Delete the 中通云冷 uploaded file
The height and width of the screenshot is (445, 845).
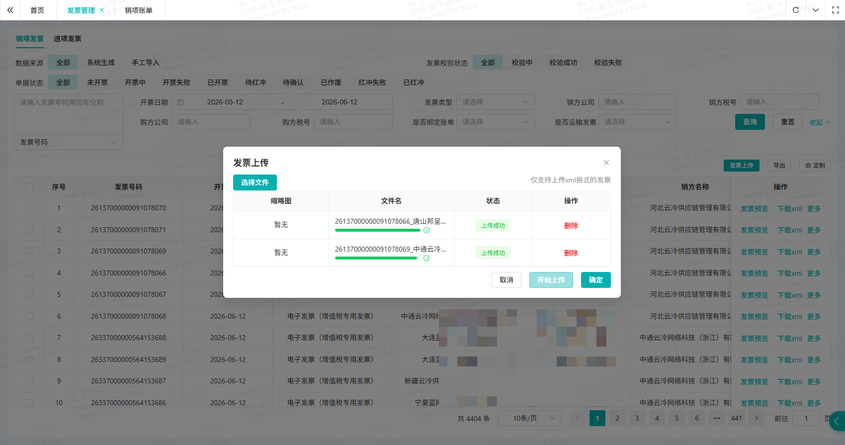point(571,253)
